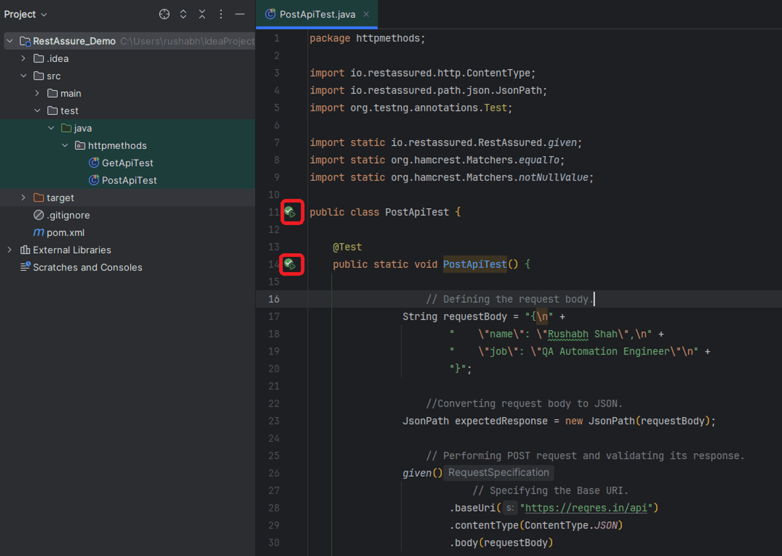Screen dimensions: 782x556
Task: Select pom.xml Maven file
Action: [x=65, y=233]
